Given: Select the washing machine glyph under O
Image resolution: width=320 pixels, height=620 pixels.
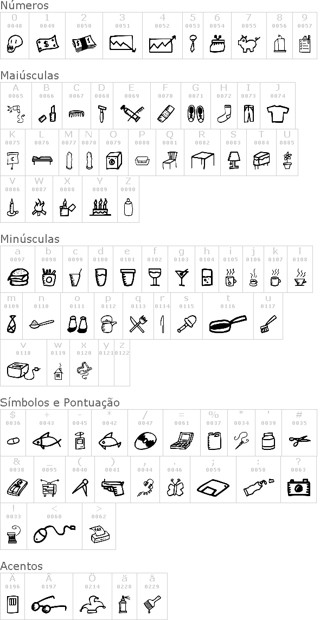Looking at the screenshot, I should 114,160.
